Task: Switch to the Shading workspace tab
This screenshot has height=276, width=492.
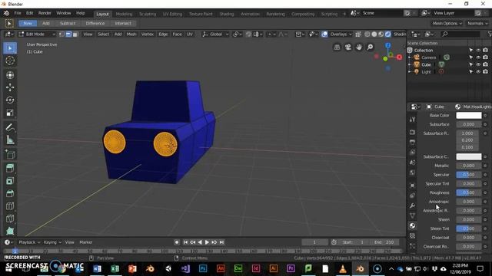Action: (227, 14)
